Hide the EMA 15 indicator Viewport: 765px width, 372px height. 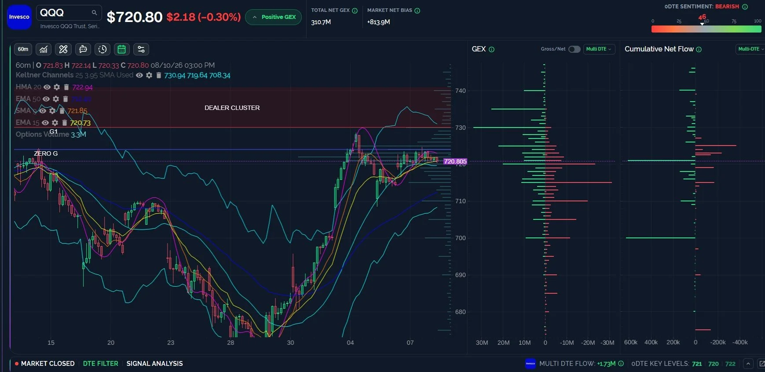coord(45,123)
